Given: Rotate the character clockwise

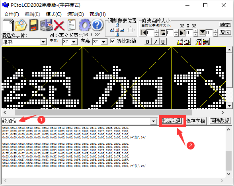Looking at the screenshot, I should pos(187,42).
